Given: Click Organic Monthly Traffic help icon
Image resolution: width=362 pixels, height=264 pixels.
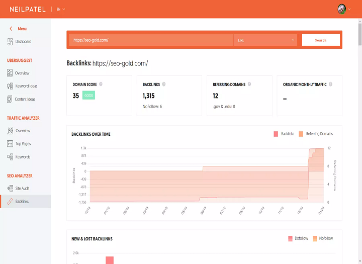Looking at the screenshot, I should 331,84.
